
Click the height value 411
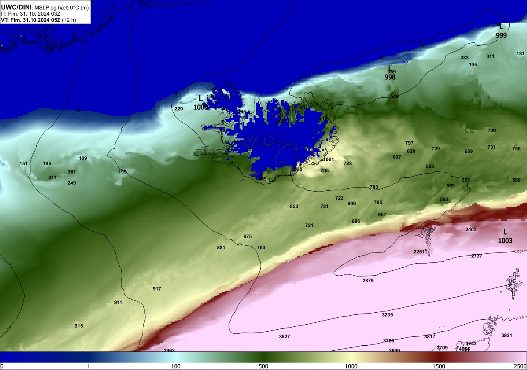(52, 178)
